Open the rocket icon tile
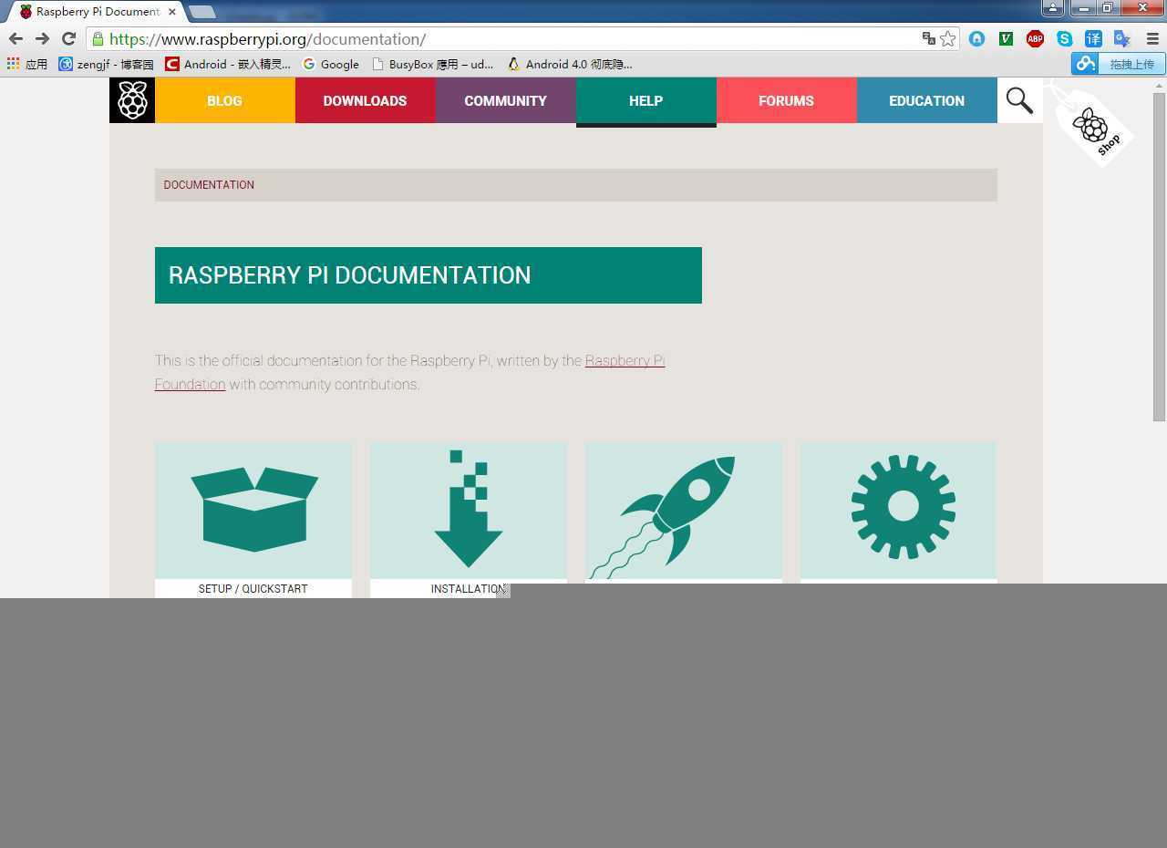Viewport: 1167px width, 848px height. point(684,511)
